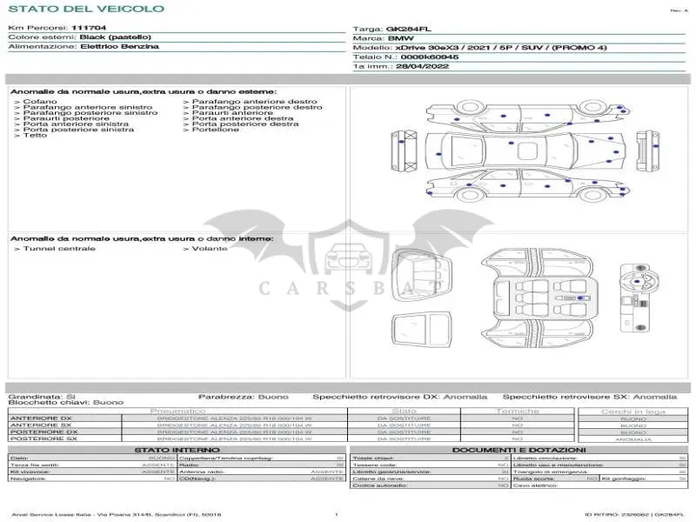Viewport: 696px width, 522px height.
Task: Select the "ANTERIORE SX" tyre row label
Action: point(41,425)
